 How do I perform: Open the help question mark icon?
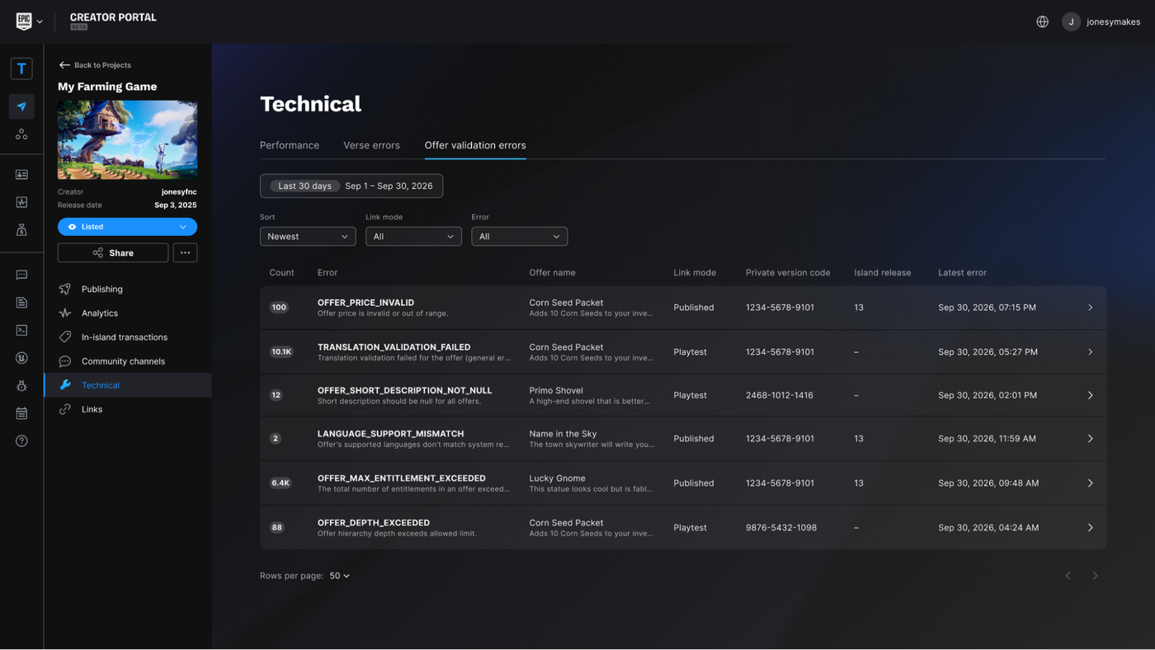click(21, 441)
